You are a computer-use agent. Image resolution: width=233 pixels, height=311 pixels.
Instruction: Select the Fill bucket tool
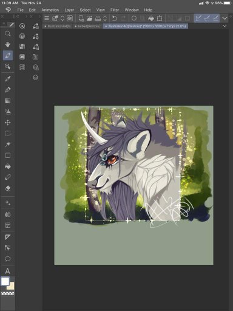tap(8, 166)
